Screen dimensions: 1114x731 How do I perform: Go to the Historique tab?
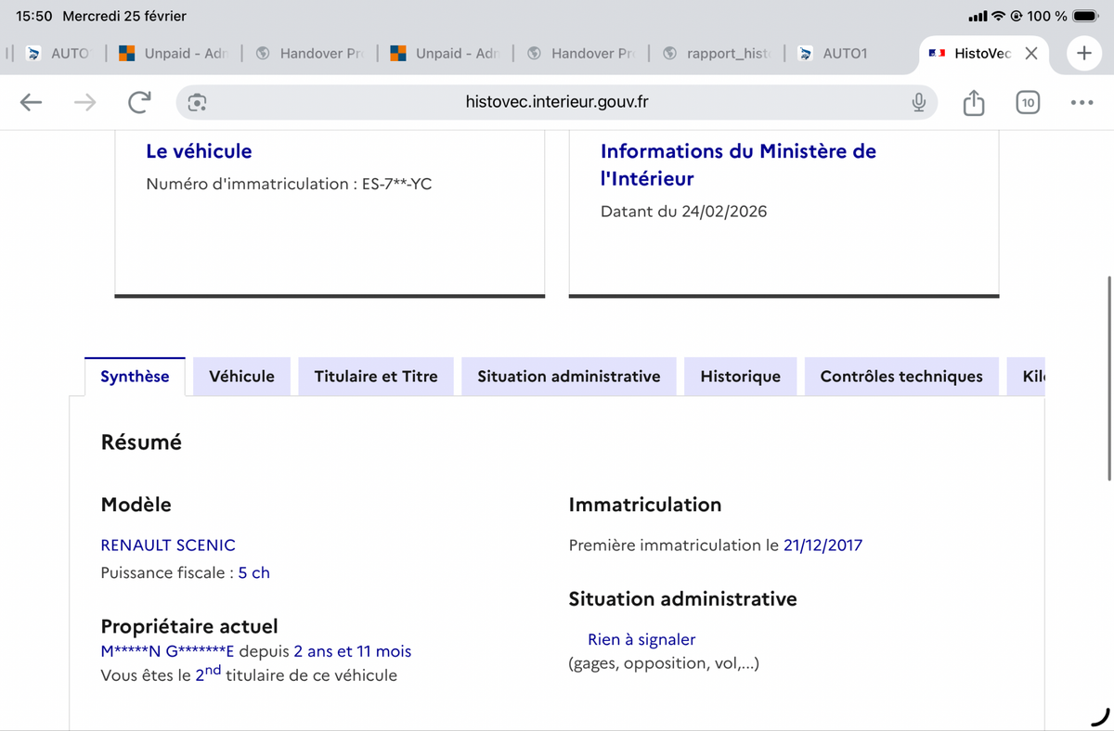(x=740, y=377)
